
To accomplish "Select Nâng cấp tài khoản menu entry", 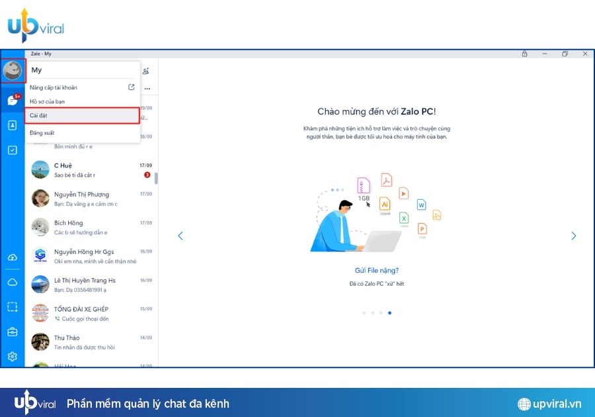I will pos(83,87).
